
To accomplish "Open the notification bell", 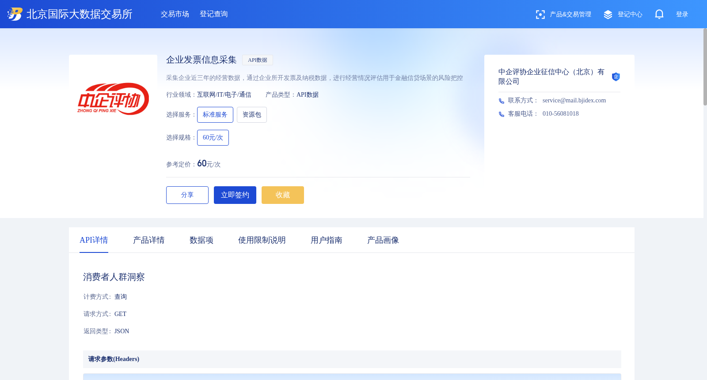I will click(x=659, y=15).
